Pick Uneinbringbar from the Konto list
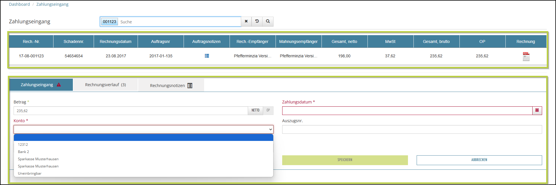The image size is (556, 185). (x=30, y=173)
